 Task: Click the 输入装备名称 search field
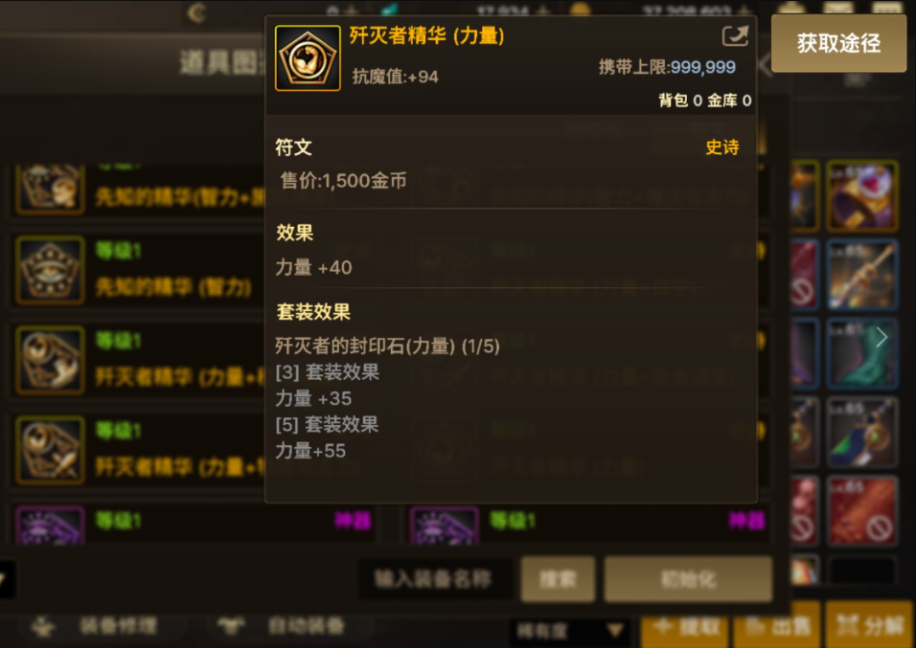[435, 579]
